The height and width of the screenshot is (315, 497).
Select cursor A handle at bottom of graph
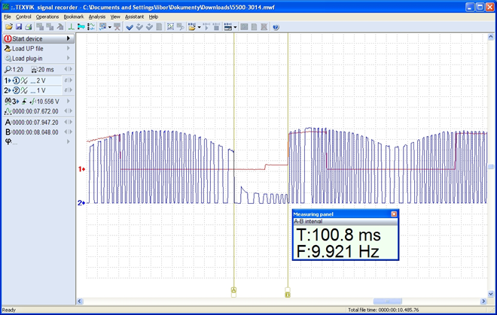click(x=233, y=292)
